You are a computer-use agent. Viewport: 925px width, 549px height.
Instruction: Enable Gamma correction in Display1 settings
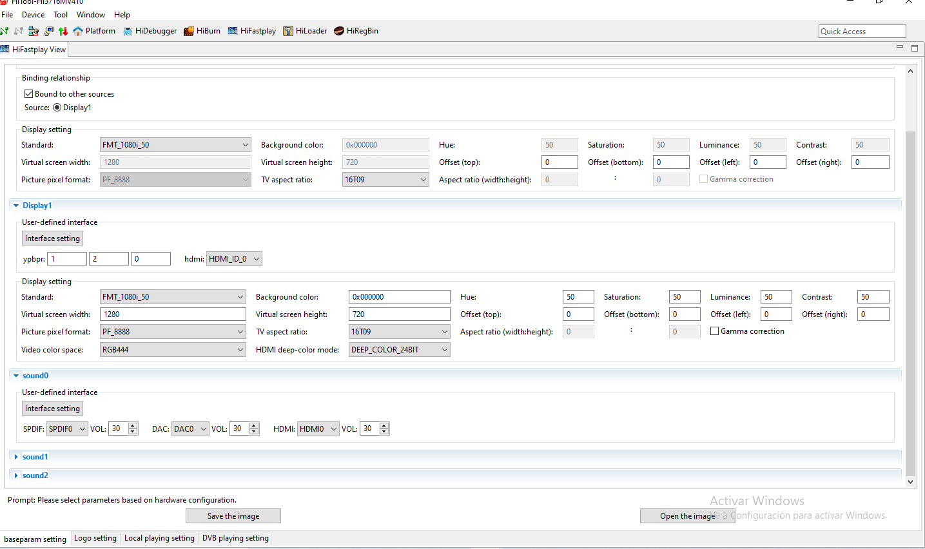(714, 331)
